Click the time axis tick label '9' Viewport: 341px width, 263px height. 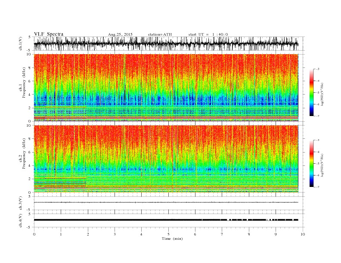276,234
